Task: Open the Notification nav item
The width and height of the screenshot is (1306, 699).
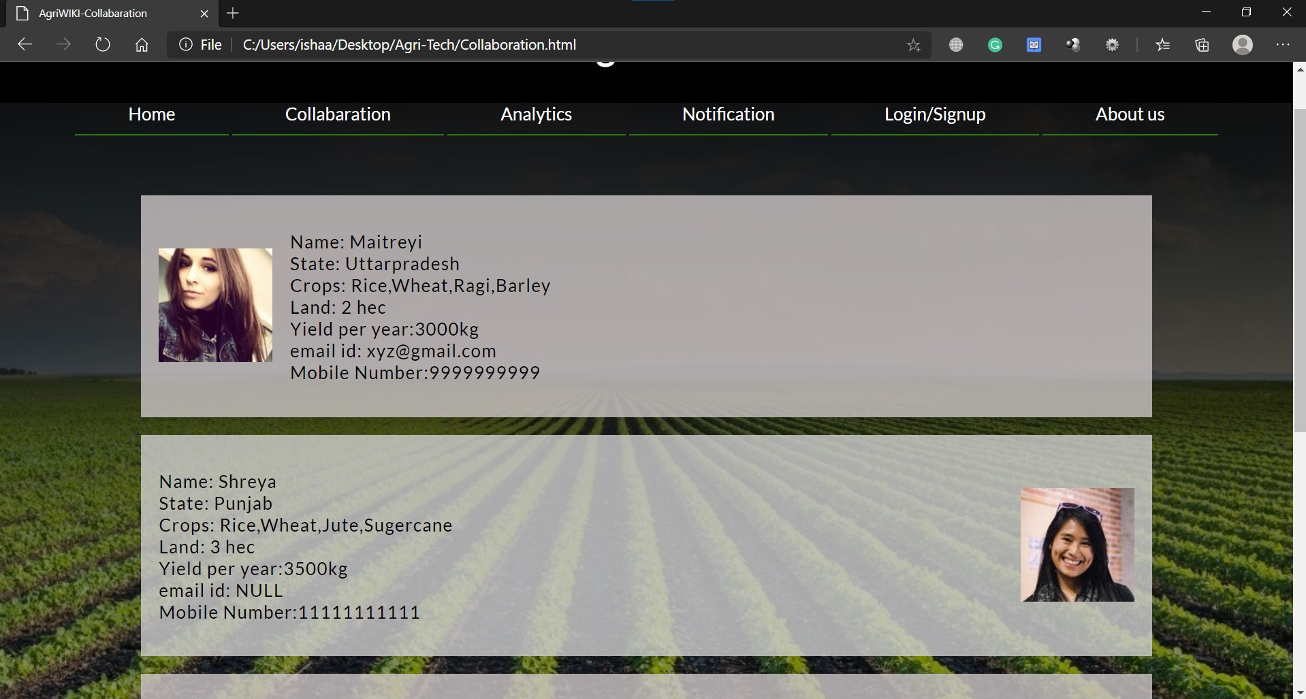Action: [728, 114]
